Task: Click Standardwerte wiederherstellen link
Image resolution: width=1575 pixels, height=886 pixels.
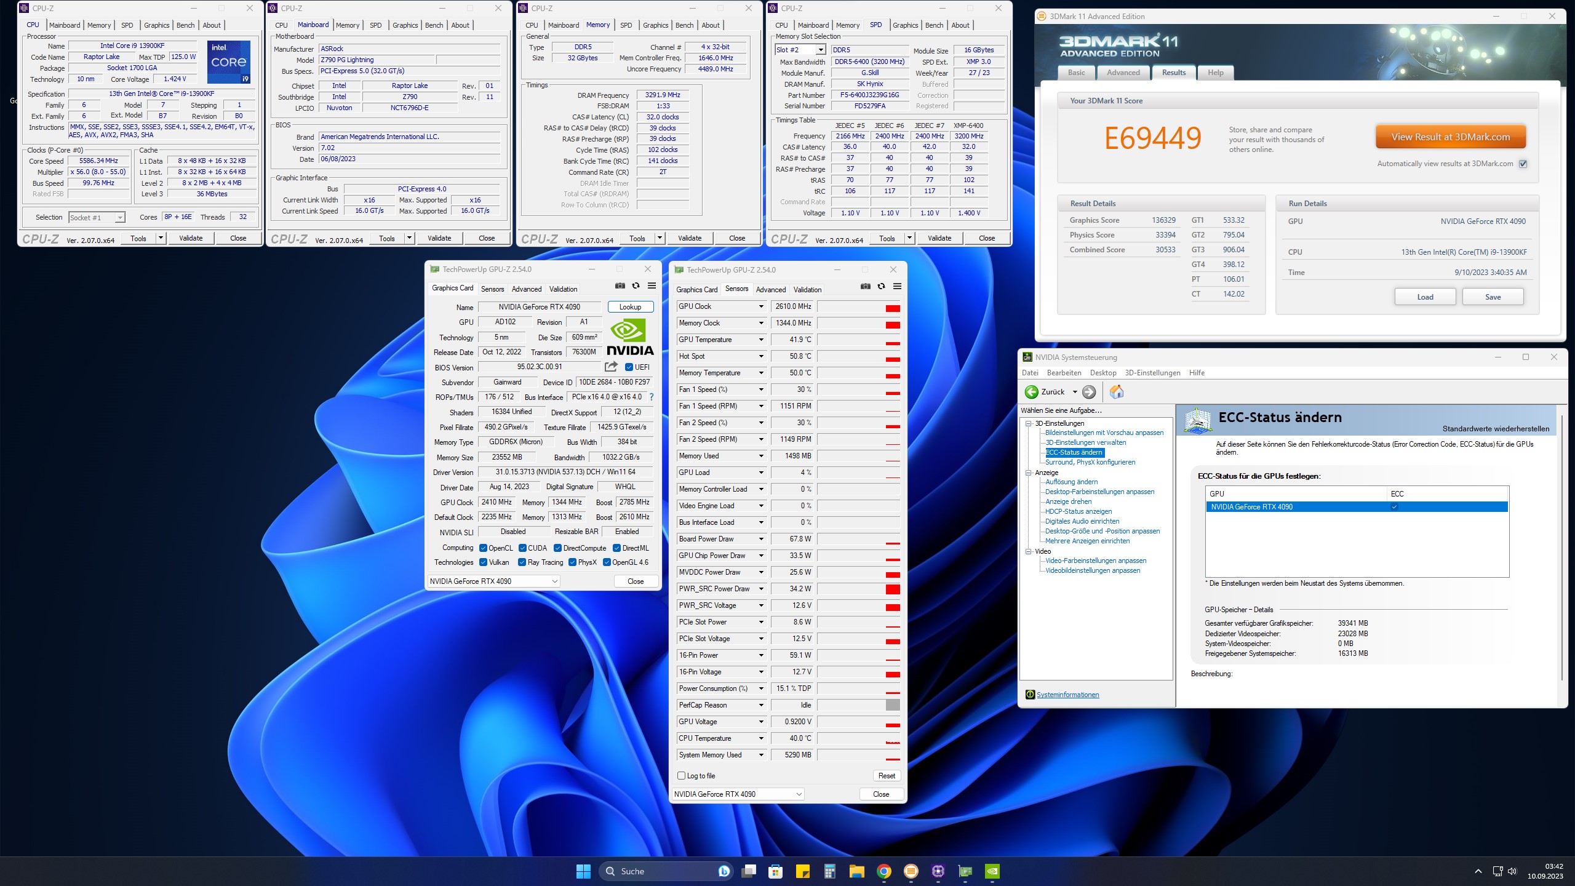Action: pos(1496,429)
